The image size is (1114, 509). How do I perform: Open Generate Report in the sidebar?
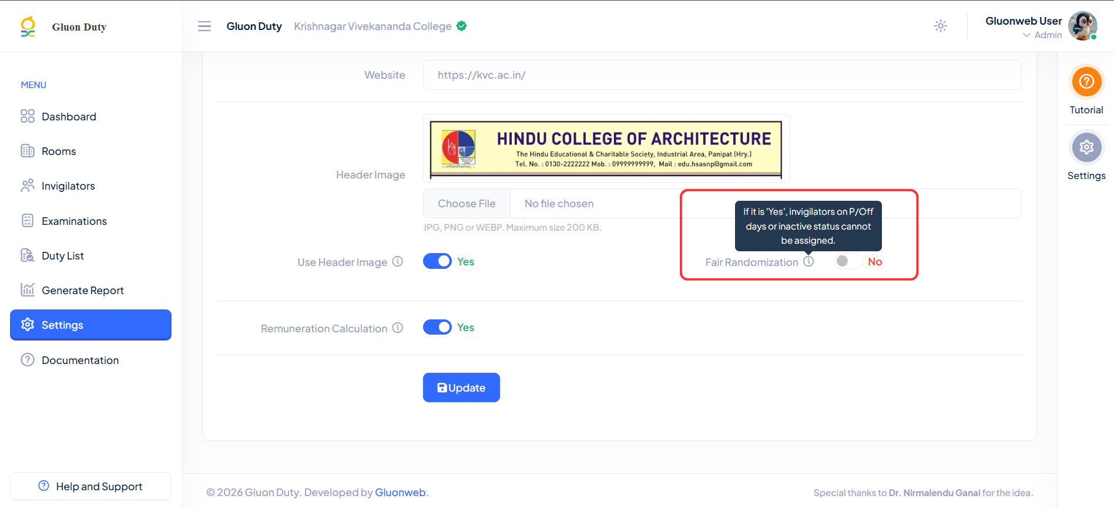tap(90, 291)
